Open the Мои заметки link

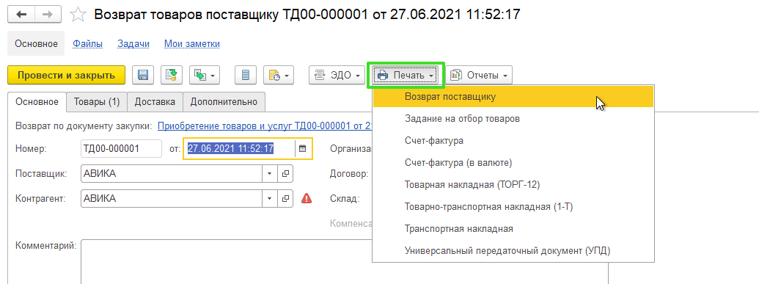[x=192, y=44]
